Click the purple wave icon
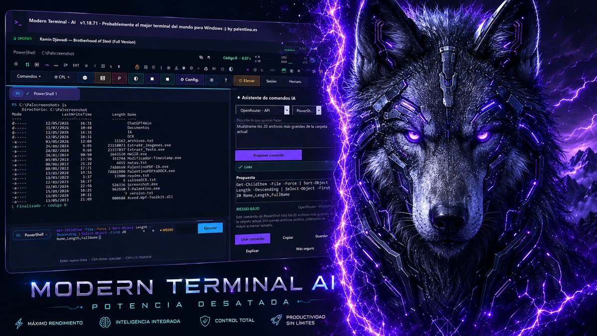597x336 pixels. [47, 65]
